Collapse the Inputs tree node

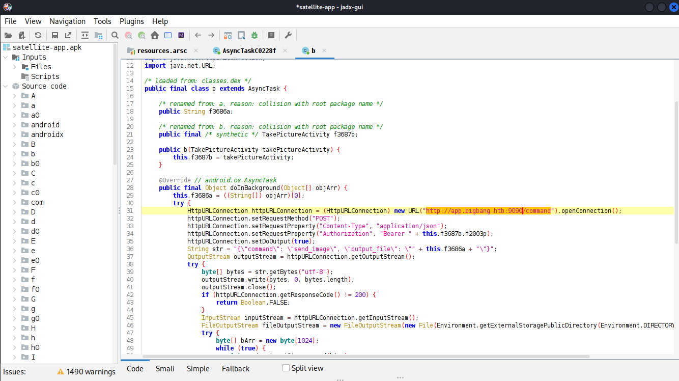pos(6,57)
